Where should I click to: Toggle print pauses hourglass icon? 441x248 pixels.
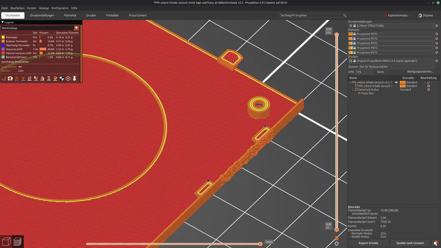click(x=49, y=79)
